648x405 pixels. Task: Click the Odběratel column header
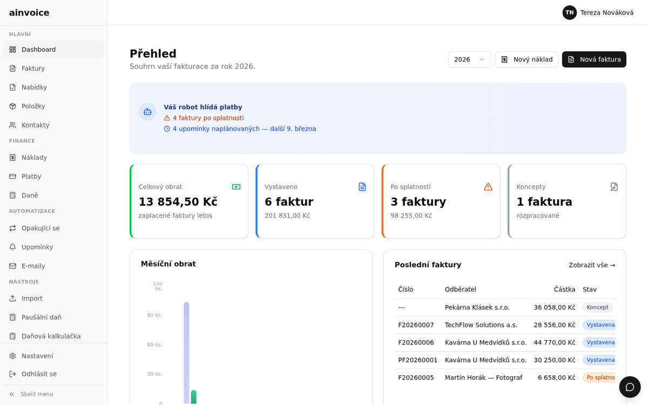461,289
